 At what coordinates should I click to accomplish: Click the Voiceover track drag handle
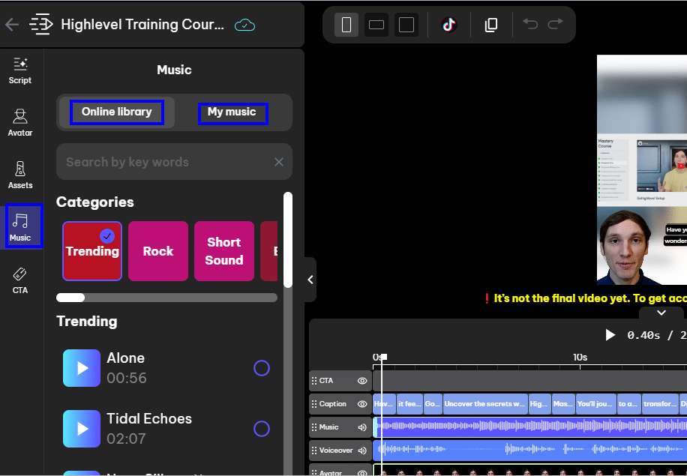[314, 451]
